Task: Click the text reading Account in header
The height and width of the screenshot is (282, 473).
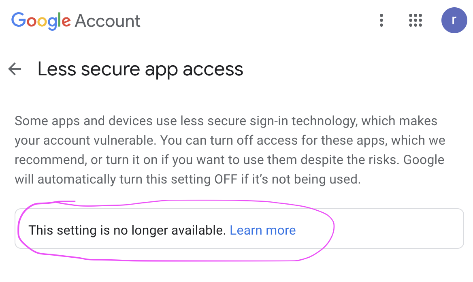Action: [107, 20]
